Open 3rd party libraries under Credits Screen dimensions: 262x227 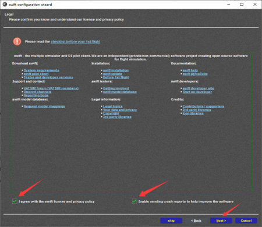click(197, 110)
